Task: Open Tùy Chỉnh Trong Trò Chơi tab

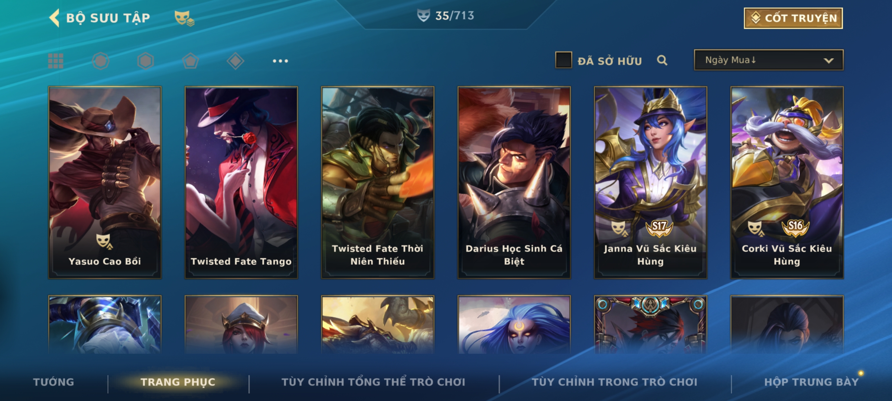Action: point(615,382)
